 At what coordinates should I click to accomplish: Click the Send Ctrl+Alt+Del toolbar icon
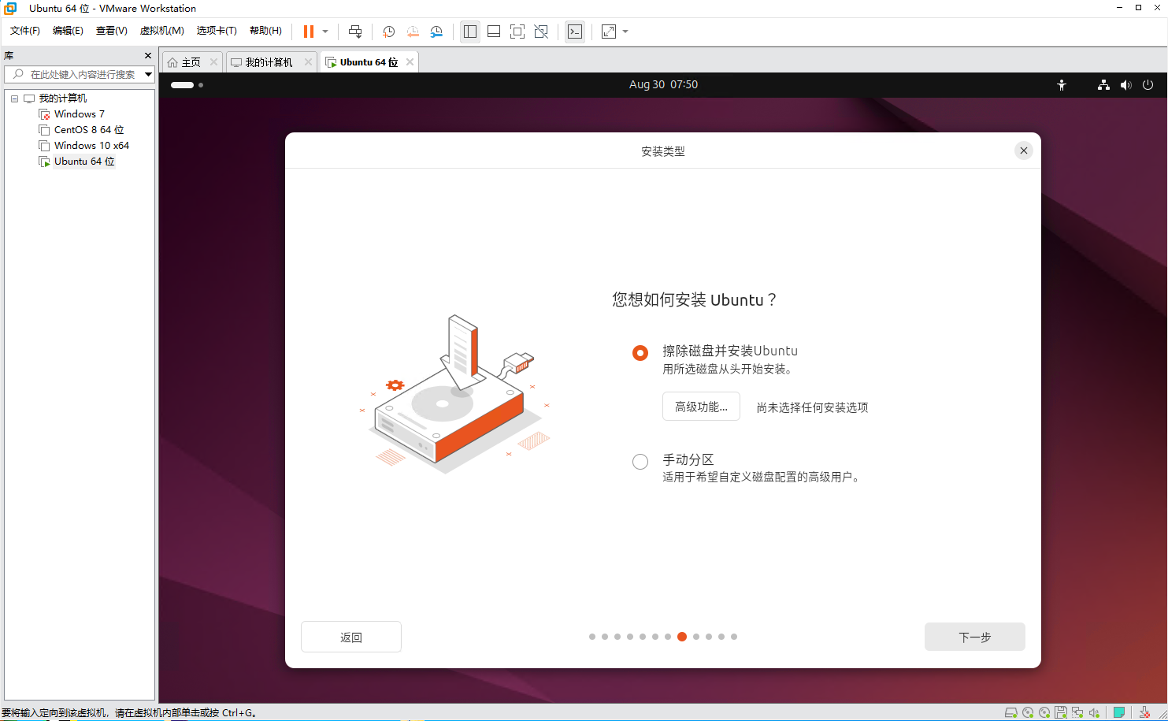[355, 32]
